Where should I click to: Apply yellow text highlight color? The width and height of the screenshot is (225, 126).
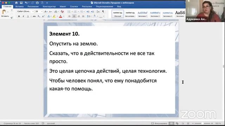click(54, 16)
